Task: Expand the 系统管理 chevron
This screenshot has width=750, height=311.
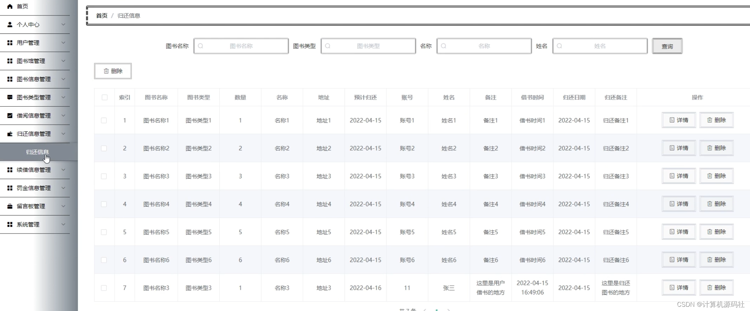Action: 63,224
